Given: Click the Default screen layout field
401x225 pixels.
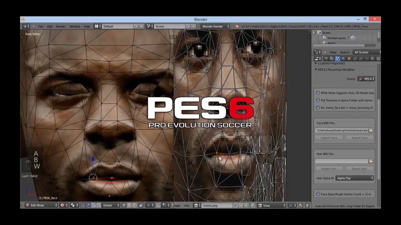Looking at the screenshot, I should point(118,27).
